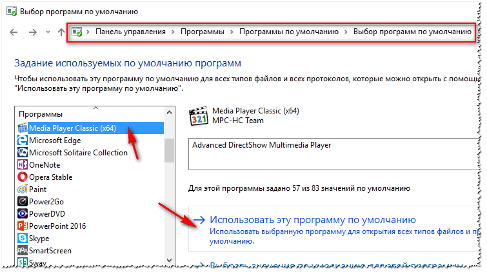Click the Выбор программ по умолчанию breadcrumb
The height and width of the screenshot is (274, 487).
coord(412,32)
